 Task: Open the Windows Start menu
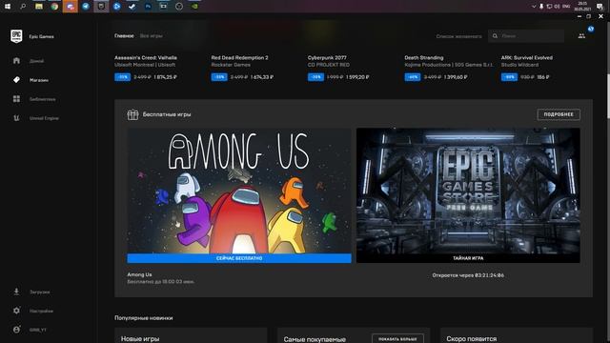8,7
